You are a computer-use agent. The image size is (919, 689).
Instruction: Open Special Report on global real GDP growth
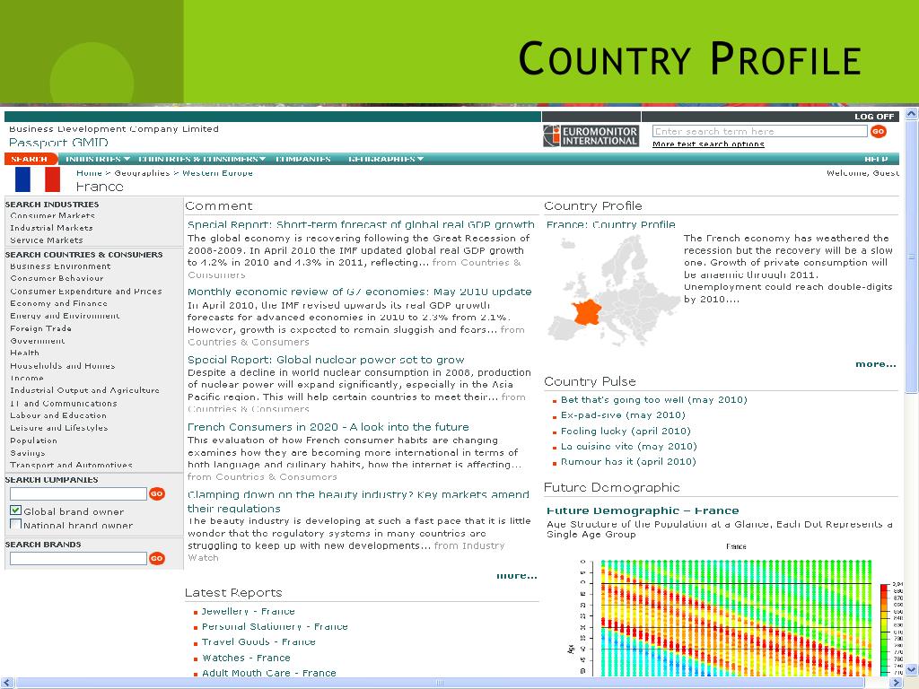coord(361,224)
